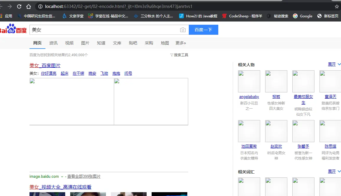
Task: Click the 柳岩 thumbnail image
Action: point(276,82)
